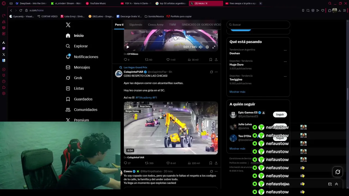
Task: Open the Las Vegas Grand Prix topic
Action: point(135,67)
